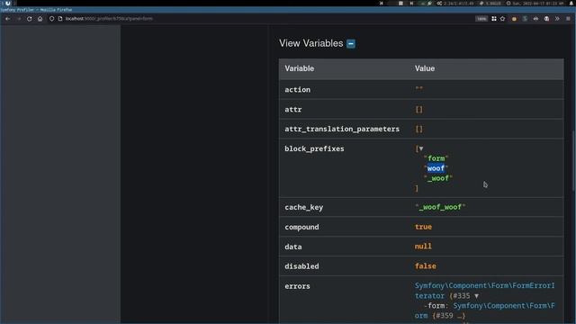The width and height of the screenshot is (576, 324).
Task: Click the "form" block prefix value
Action: pyautogui.click(x=436, y=158)
